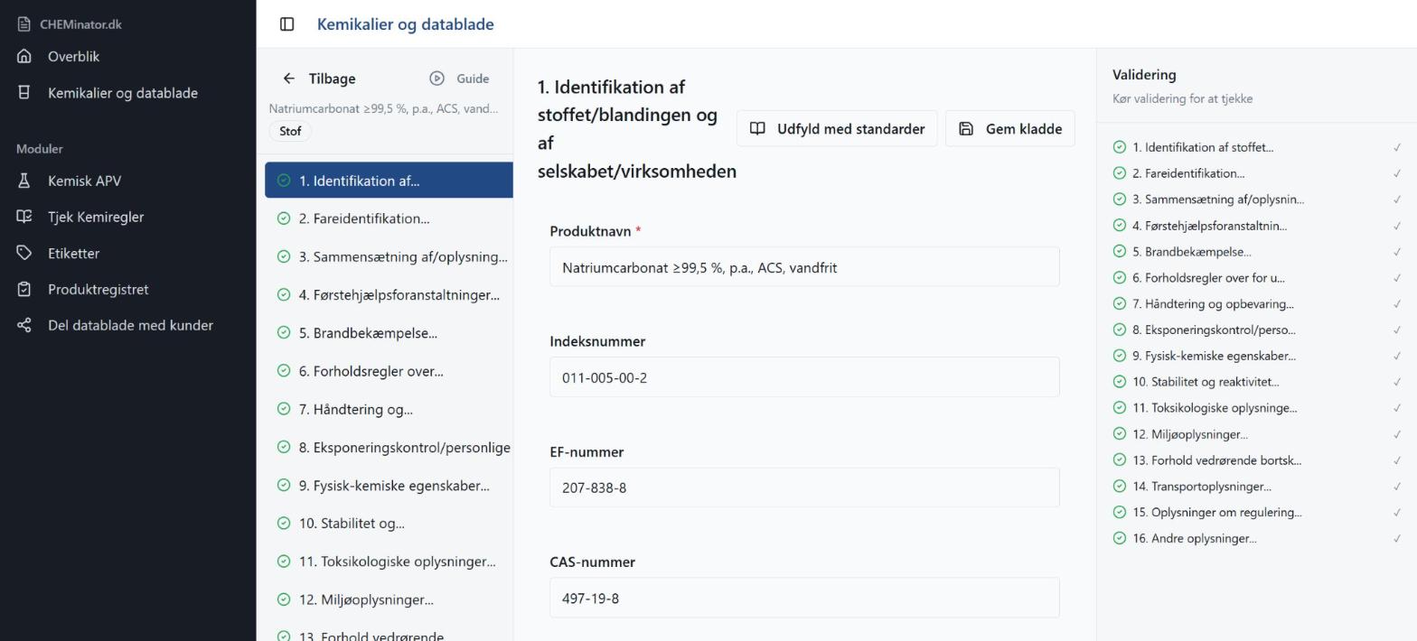1417x641 pixels.
Task: Click the Overblik home icon
Action: point(24,56)
